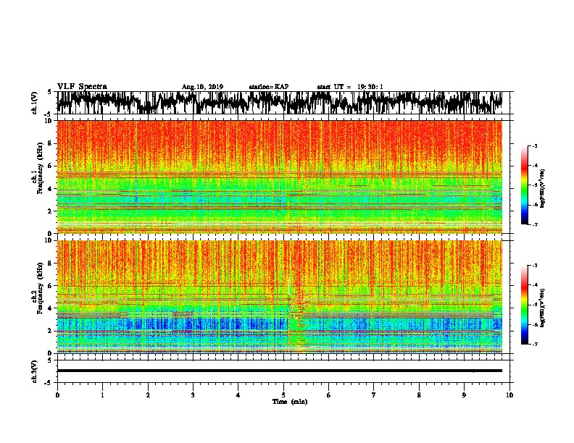
Task: Click the ch.2 spectrogram color scale bar
Action: tap(524, 305)
